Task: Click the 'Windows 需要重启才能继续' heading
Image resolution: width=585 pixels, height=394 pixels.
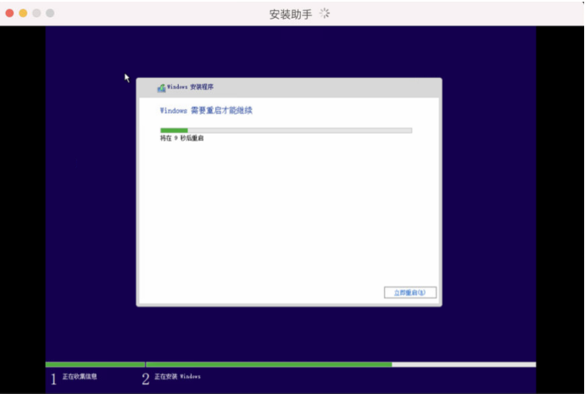Action: (206, 110)
